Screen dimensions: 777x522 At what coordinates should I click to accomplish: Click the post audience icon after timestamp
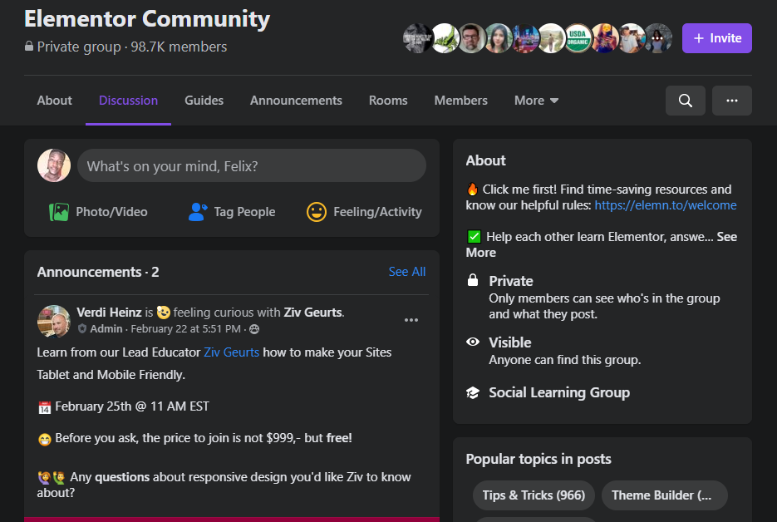pos(254,329)
